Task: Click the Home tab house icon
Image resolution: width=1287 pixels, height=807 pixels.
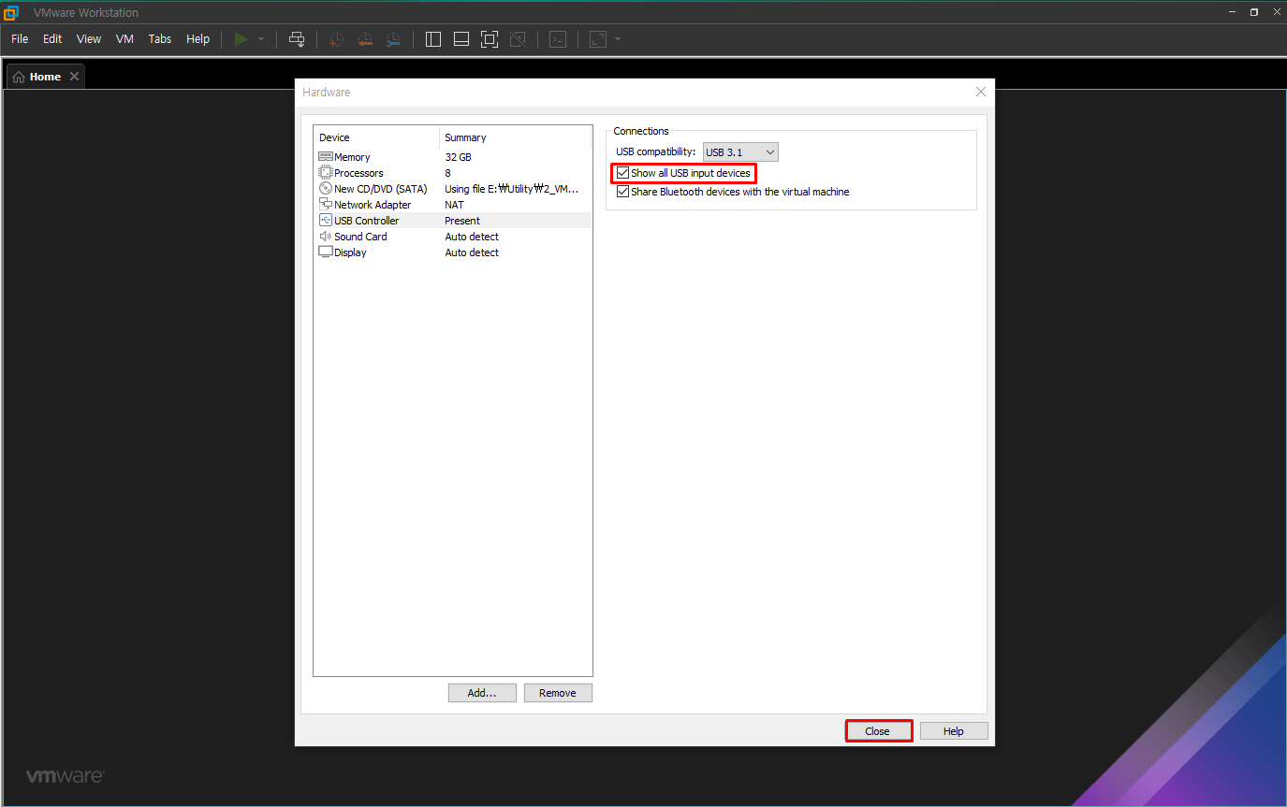Action: click(19, 77)
